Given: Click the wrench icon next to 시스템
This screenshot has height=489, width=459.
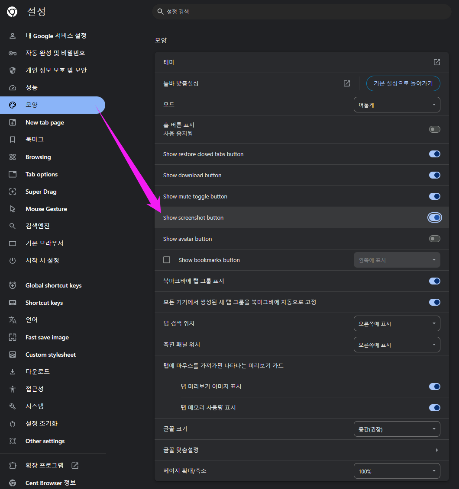Looking at the screenshot, I should pyautogui.click(x=13, y=406).
